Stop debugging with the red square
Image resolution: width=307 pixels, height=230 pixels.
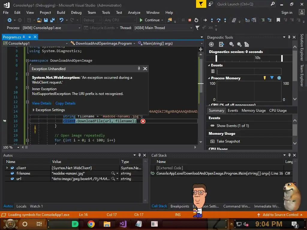189,20
